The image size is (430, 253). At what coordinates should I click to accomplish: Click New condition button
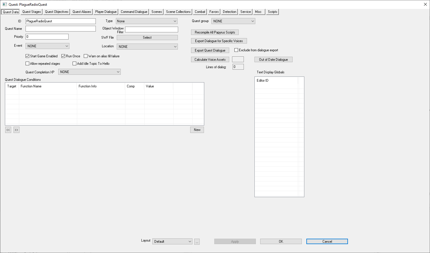197,130
